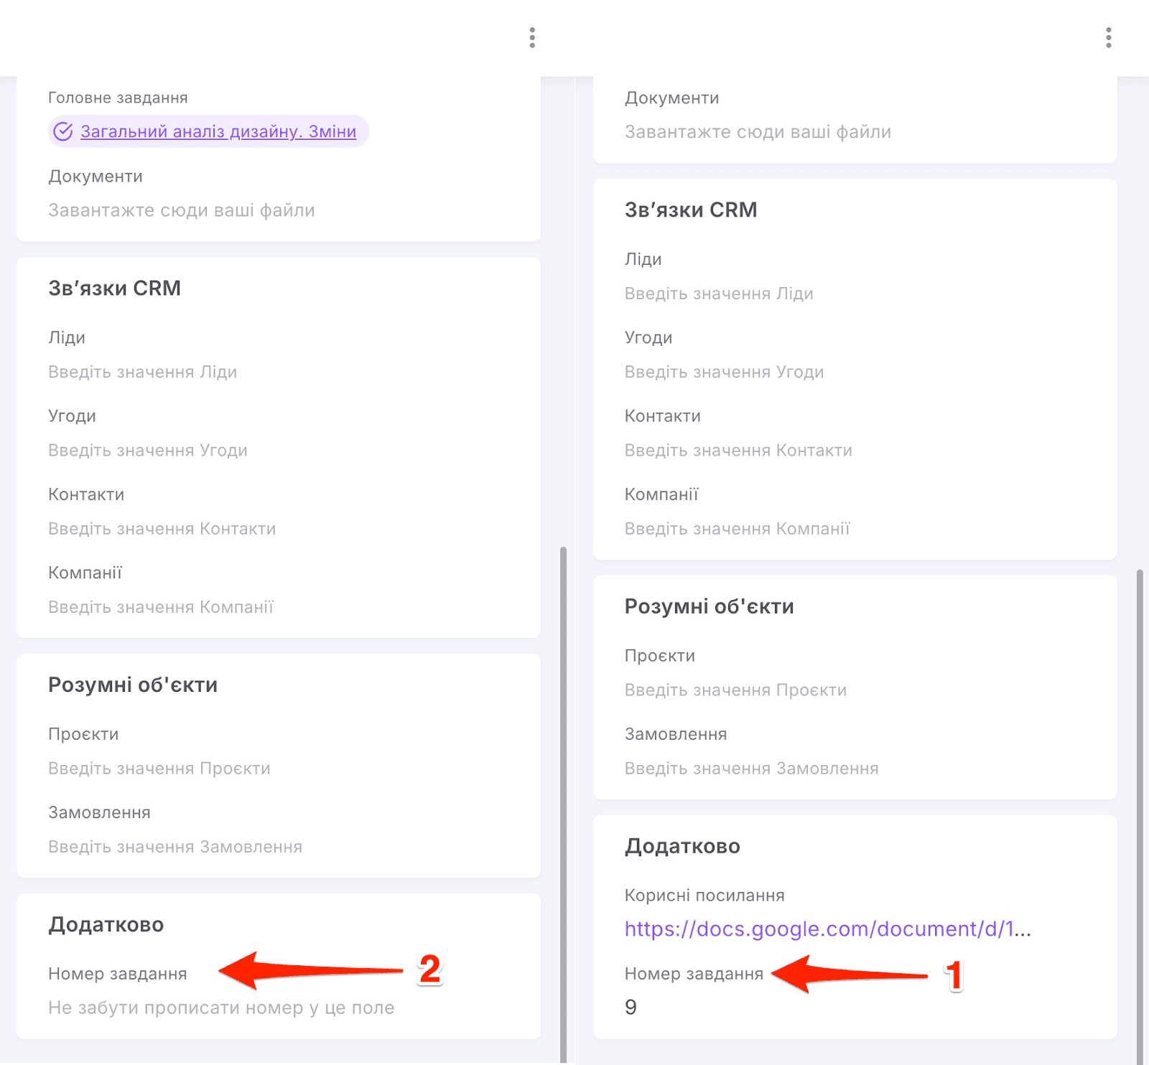Screen dimensions: 1149x1065
Task: Select left panel Компанії input field
Action: (161, 607)
